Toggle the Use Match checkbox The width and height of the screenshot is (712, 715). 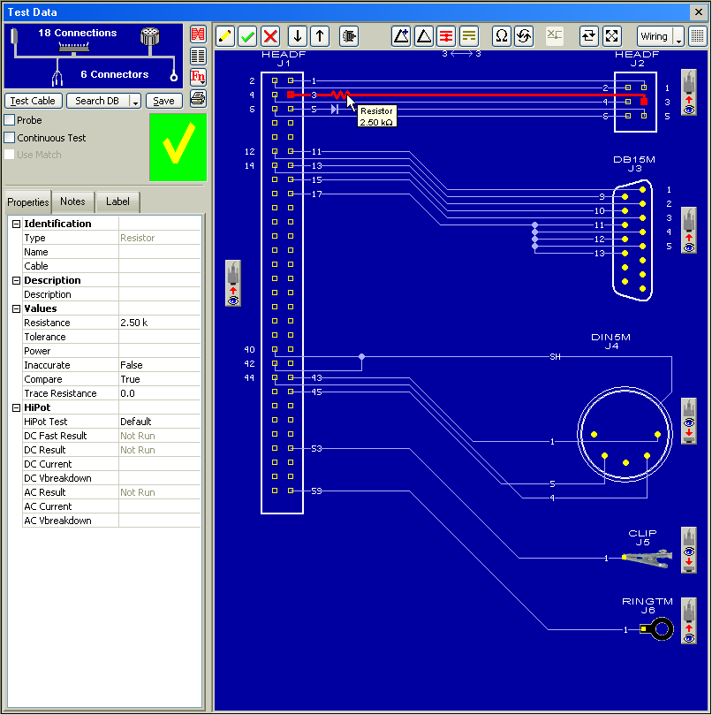coord(10,154)
